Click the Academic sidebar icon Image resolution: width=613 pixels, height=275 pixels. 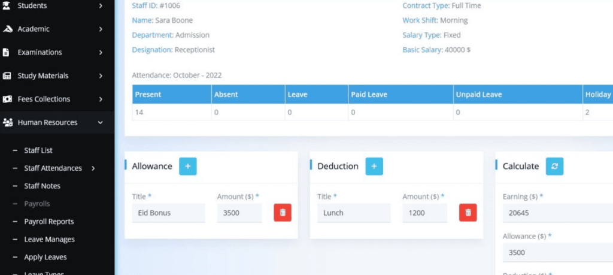(x=7, y=29)
